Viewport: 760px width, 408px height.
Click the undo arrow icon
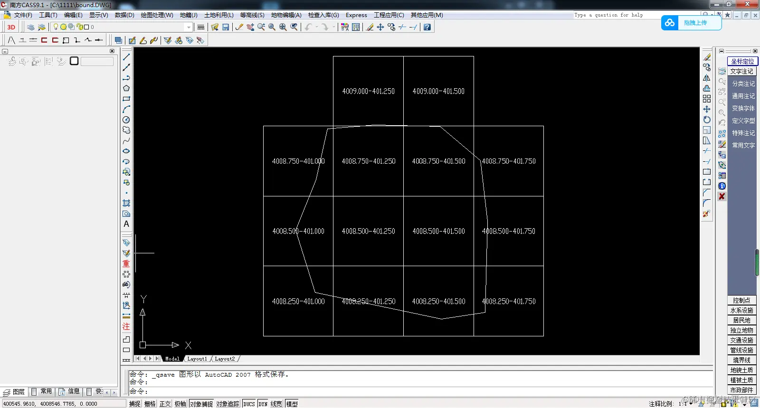[309, 27]
